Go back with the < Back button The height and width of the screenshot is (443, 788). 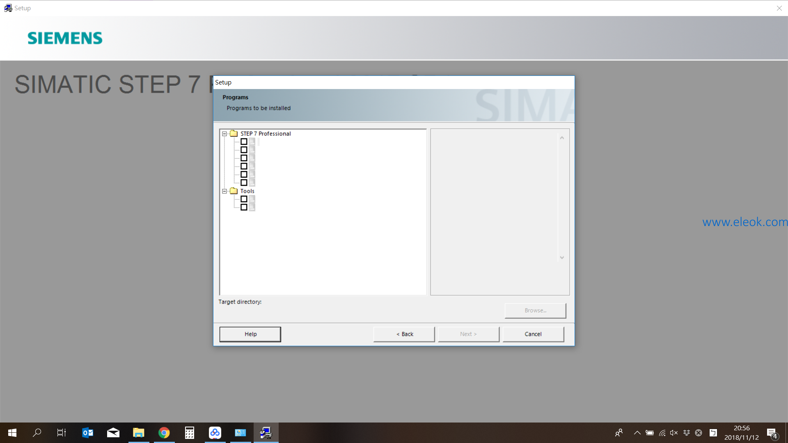coord(404,334)
